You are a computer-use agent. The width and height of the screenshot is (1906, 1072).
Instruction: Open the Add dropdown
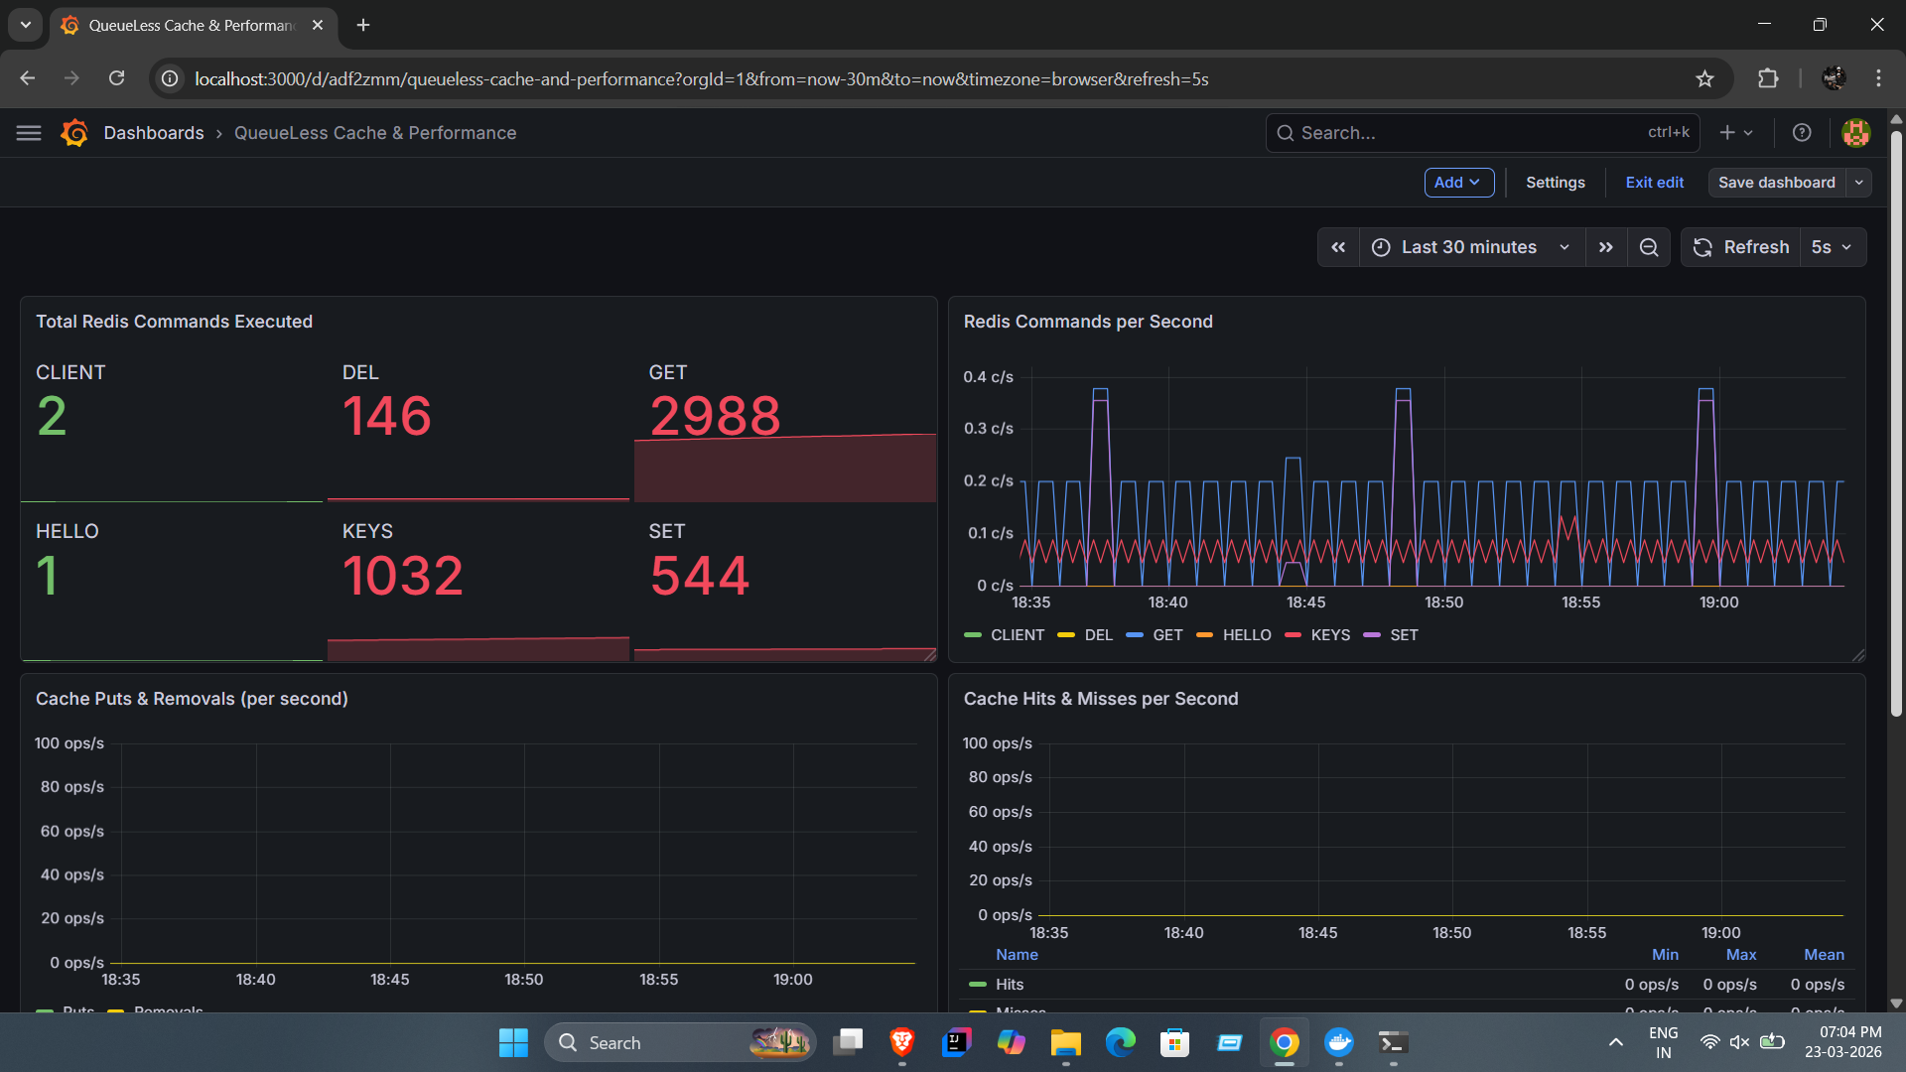(x=1458, y=183)
